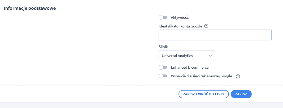Click the Identyfikator konta Google field label
Viewport: 283px width, 108px height.
pos(180,26)
